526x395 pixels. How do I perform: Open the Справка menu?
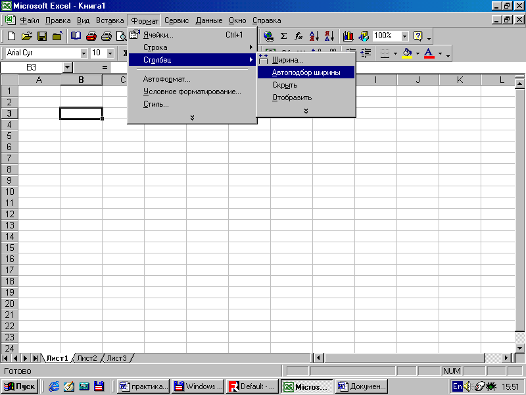[267, 20]
